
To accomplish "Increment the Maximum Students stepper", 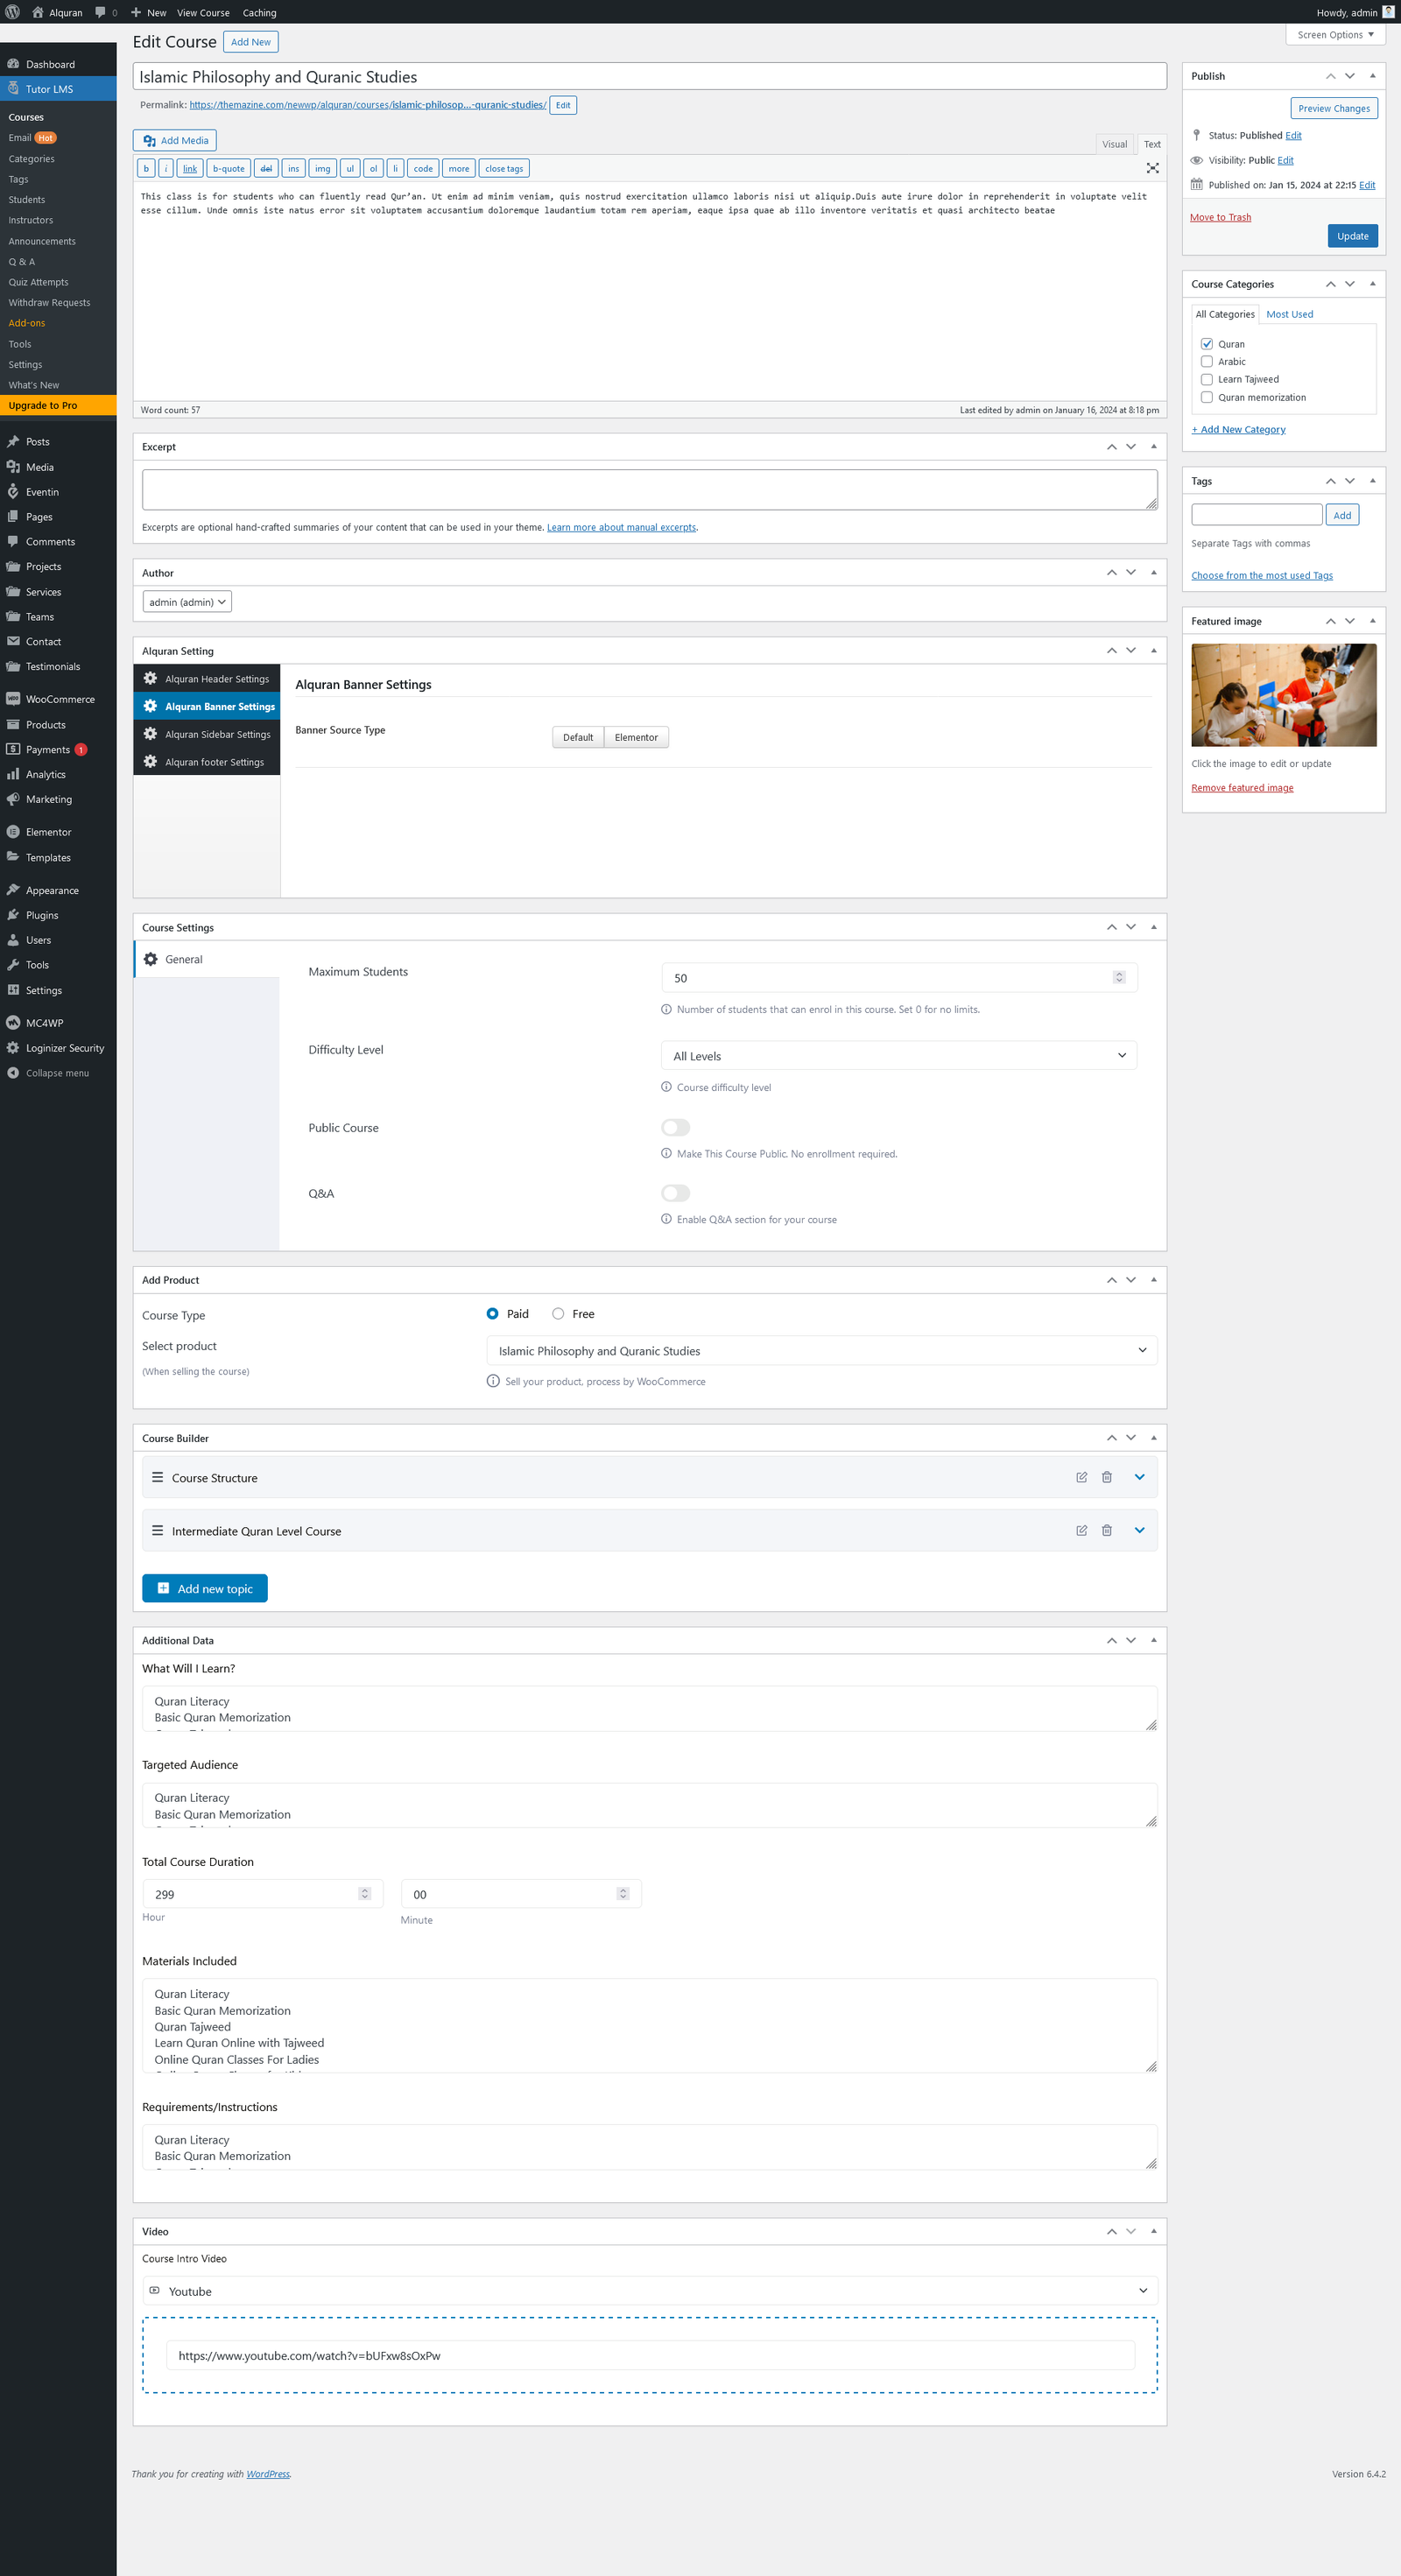I will [x=1119, y=974].
